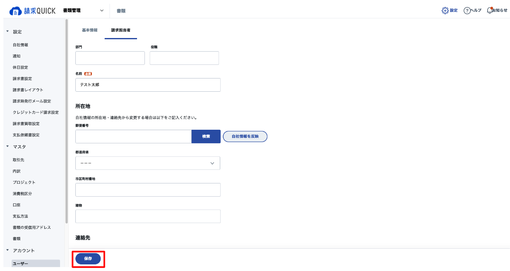The width and height of the screenshot is (510, 271).
Task: Open the お知らせ bell notification icon
Action: (490, 10)
